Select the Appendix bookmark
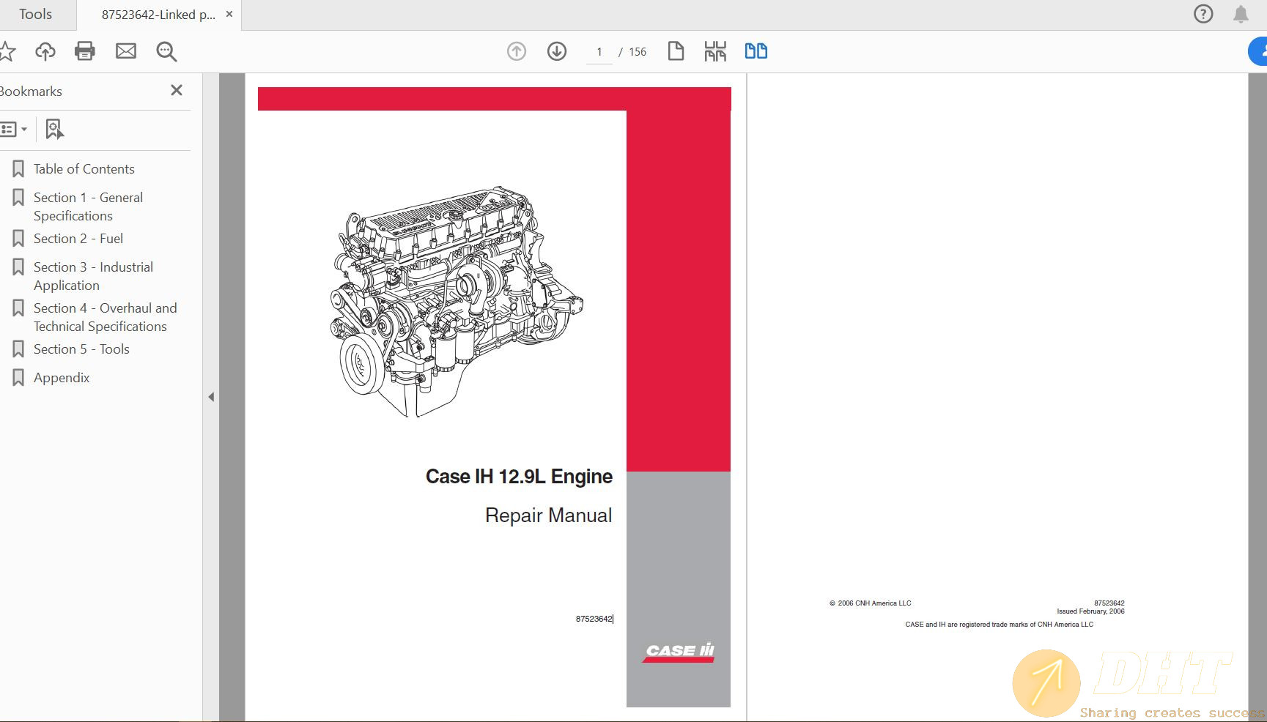1267x722 pixels. (61, 377)
